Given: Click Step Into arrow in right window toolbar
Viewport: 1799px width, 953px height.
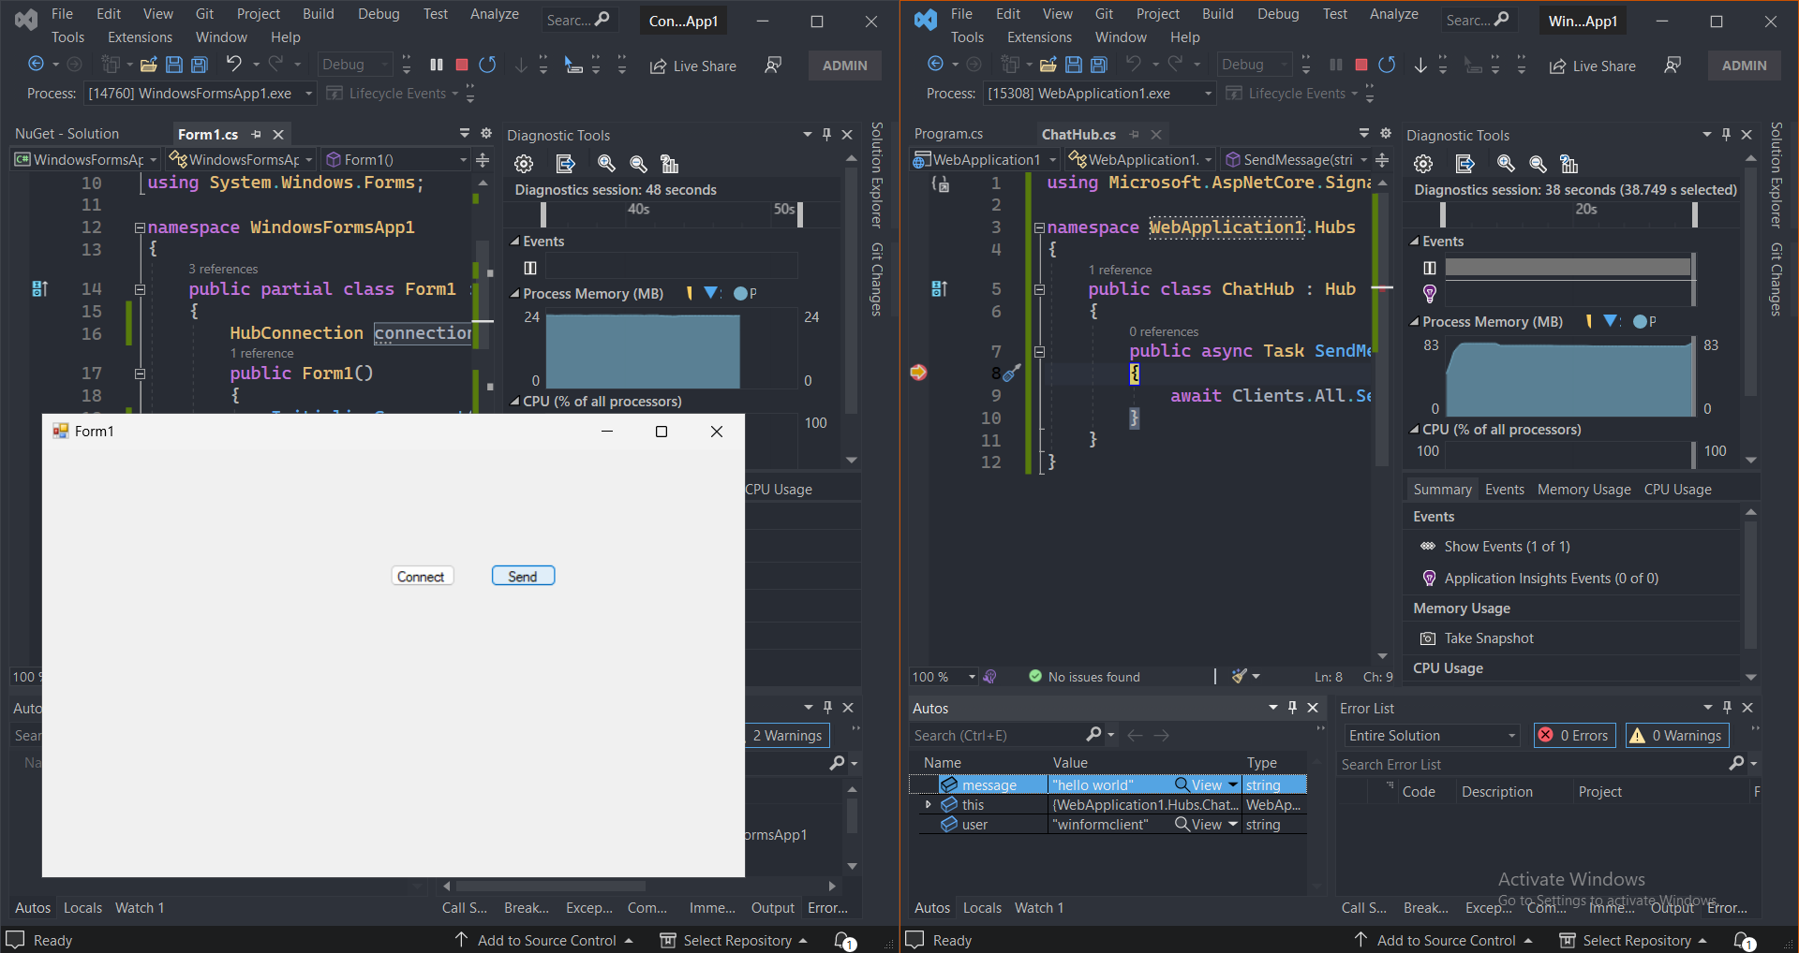Looking at the screenshot, I should pyautogui.click(x=1420, y=65).
